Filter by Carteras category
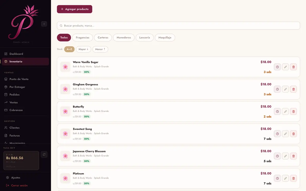 (x=103, y=38)
